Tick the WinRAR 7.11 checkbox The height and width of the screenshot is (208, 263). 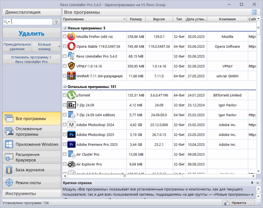point(65,76)
